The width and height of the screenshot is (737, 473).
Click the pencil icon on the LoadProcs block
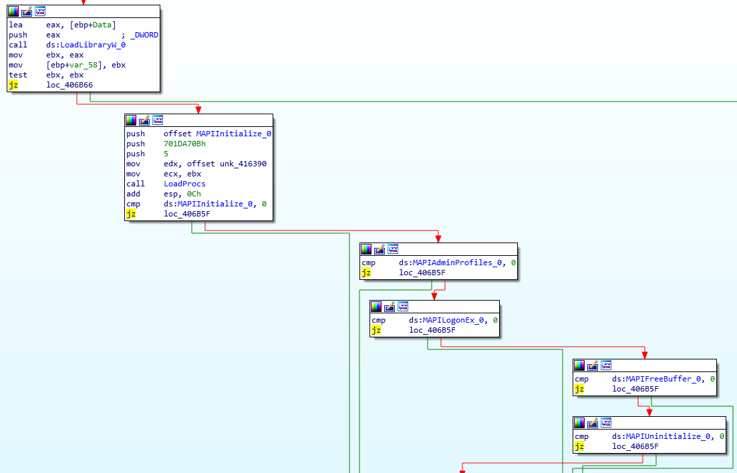(144, 120)
